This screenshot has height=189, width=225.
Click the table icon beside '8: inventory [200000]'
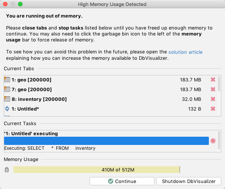7,99
